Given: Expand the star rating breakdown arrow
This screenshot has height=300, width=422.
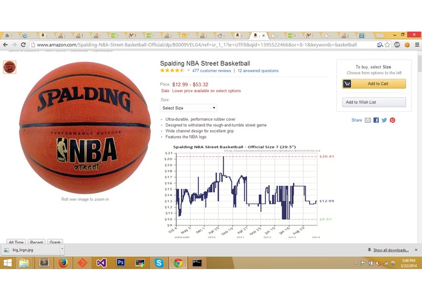Looking at the screenshot, I should point(188,70).
